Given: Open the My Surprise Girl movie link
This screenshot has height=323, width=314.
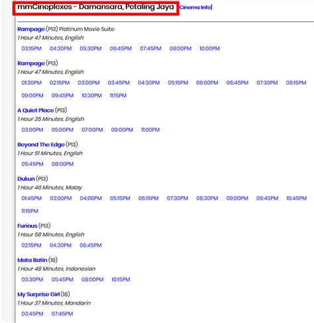Looking at the screenshot, I should (x=38, y=295).
